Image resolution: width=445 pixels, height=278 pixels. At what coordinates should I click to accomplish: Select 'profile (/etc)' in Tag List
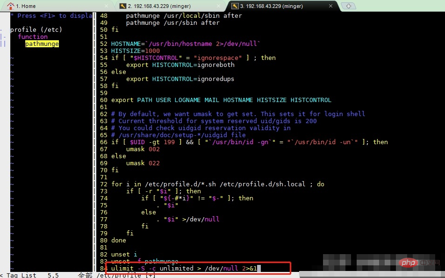click(x=36, y=29)
